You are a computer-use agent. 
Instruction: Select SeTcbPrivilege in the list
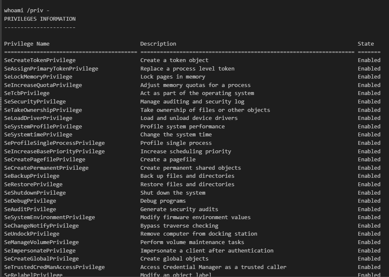27,93
